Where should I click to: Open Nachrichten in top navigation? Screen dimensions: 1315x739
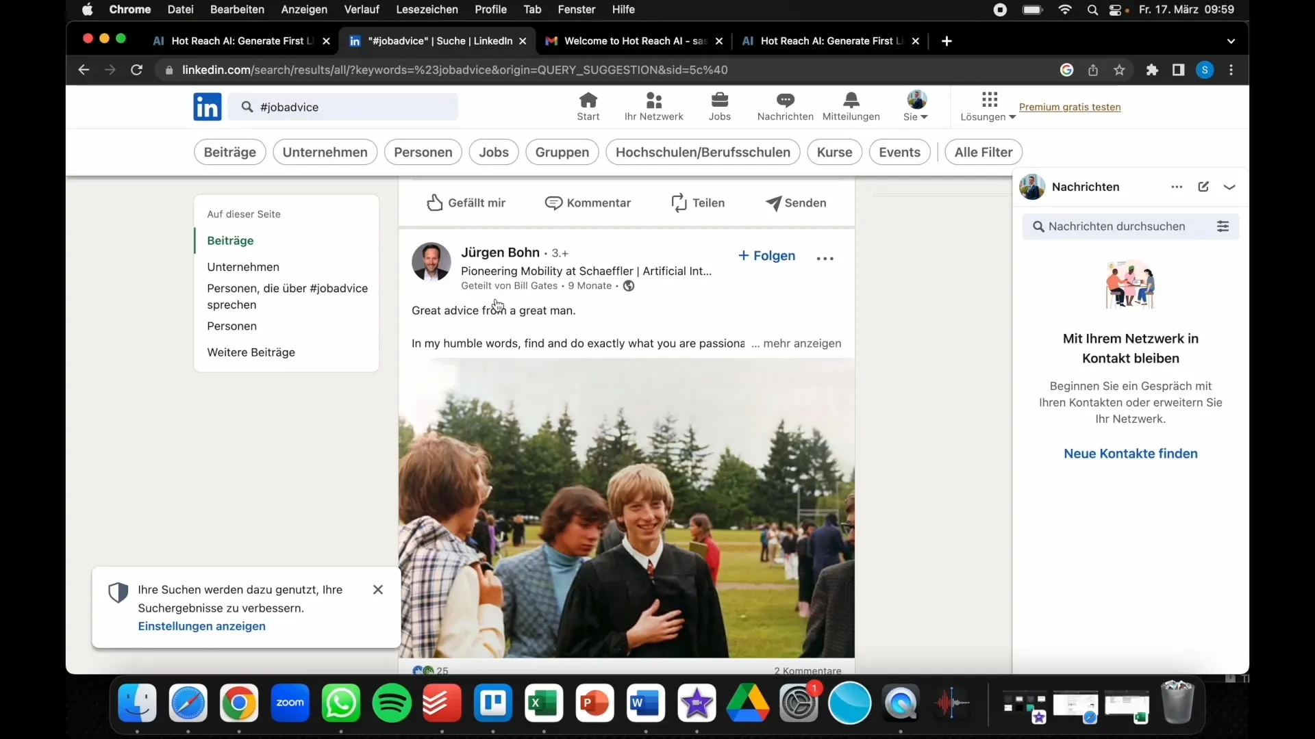785,107
